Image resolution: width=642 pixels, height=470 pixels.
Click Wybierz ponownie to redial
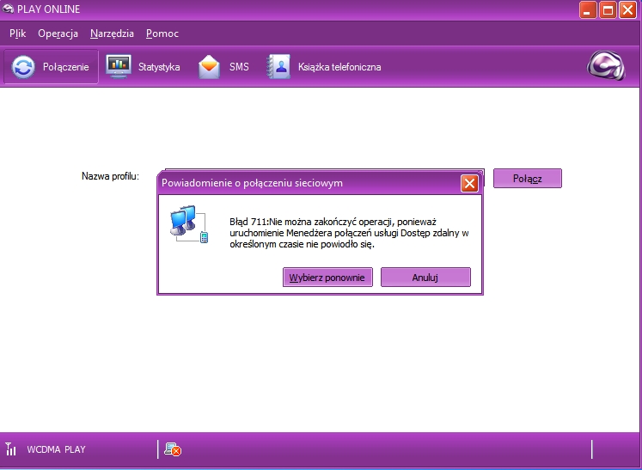coord(327,278)
